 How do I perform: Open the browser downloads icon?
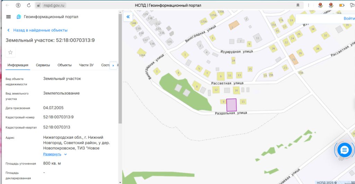[352, 5]
